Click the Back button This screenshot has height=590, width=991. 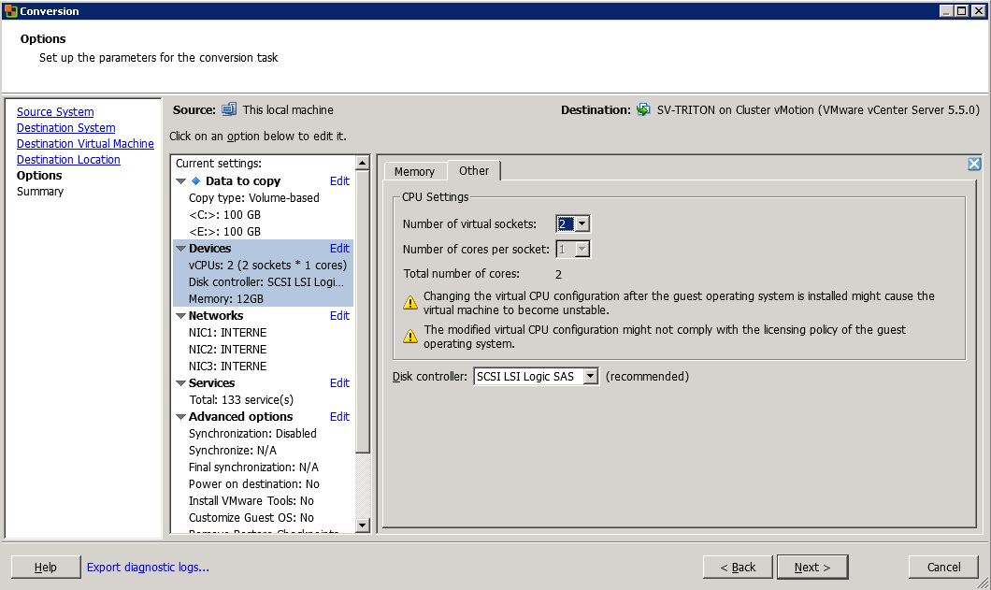tap(738, 568)
